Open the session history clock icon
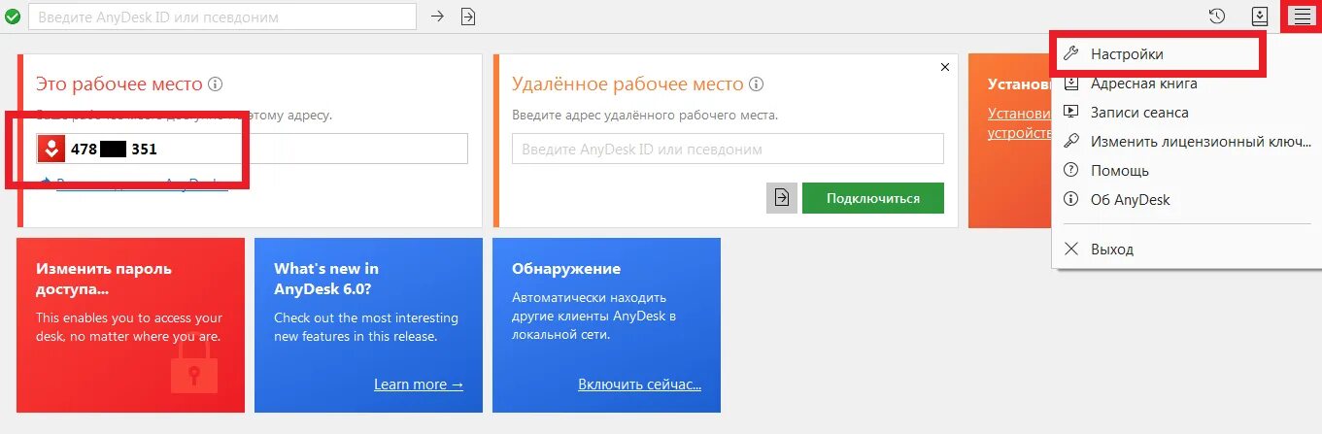The width and height of the screenshot is (1322, 434). [x=1217, y=16]
